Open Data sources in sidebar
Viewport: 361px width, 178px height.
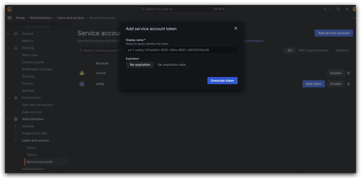tap(32, 112)
